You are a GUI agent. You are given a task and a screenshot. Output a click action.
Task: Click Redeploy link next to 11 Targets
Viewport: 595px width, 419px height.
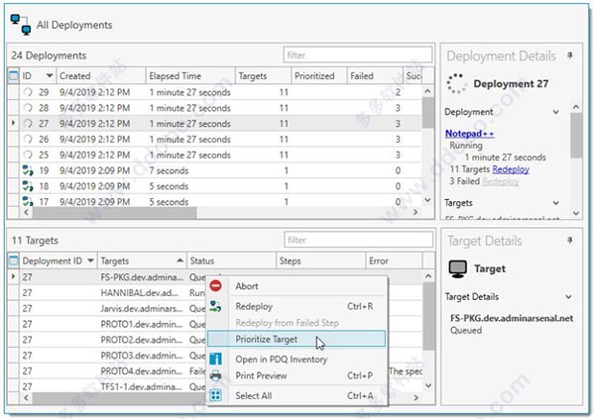pyautogui.click(x=511, y=169)
